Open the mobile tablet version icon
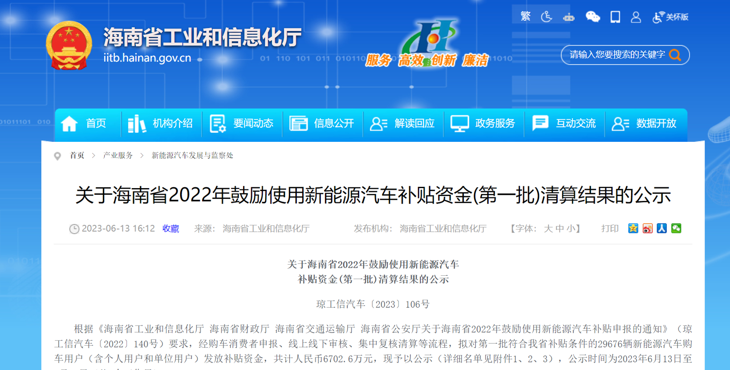The height and width of the screenshot is (370, 730). [x=615, y=17]
